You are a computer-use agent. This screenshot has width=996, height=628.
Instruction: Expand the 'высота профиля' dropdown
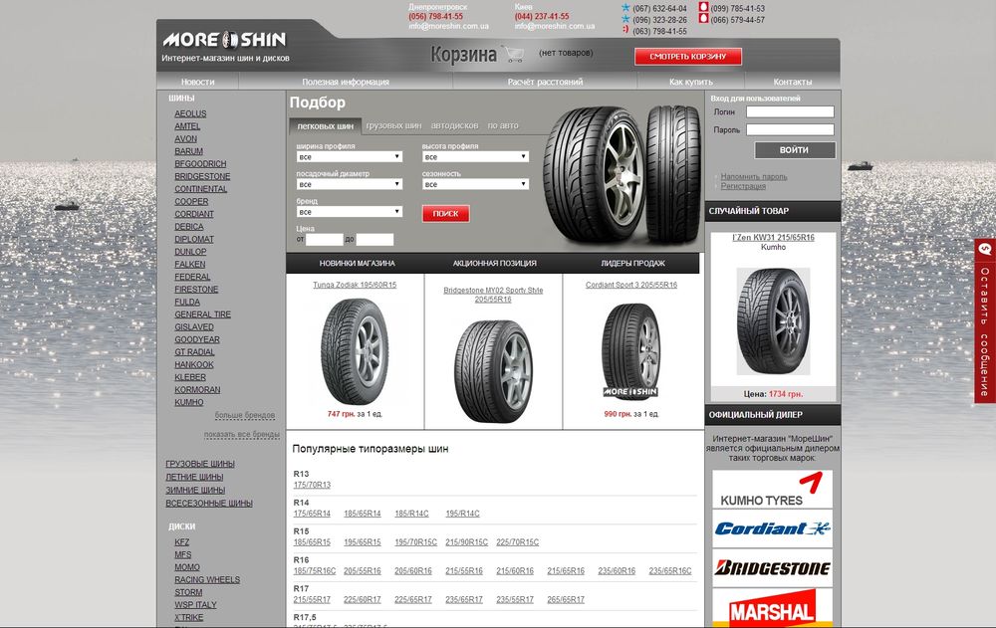pyautogui.click(x=475, y=157)
